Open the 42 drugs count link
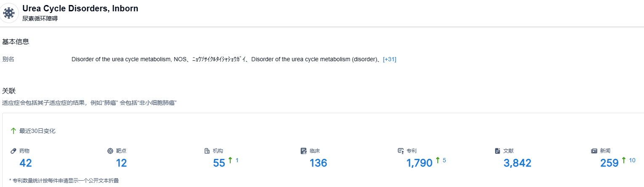Viewport: 644px width, 187px height. click(x=26, y=163)
